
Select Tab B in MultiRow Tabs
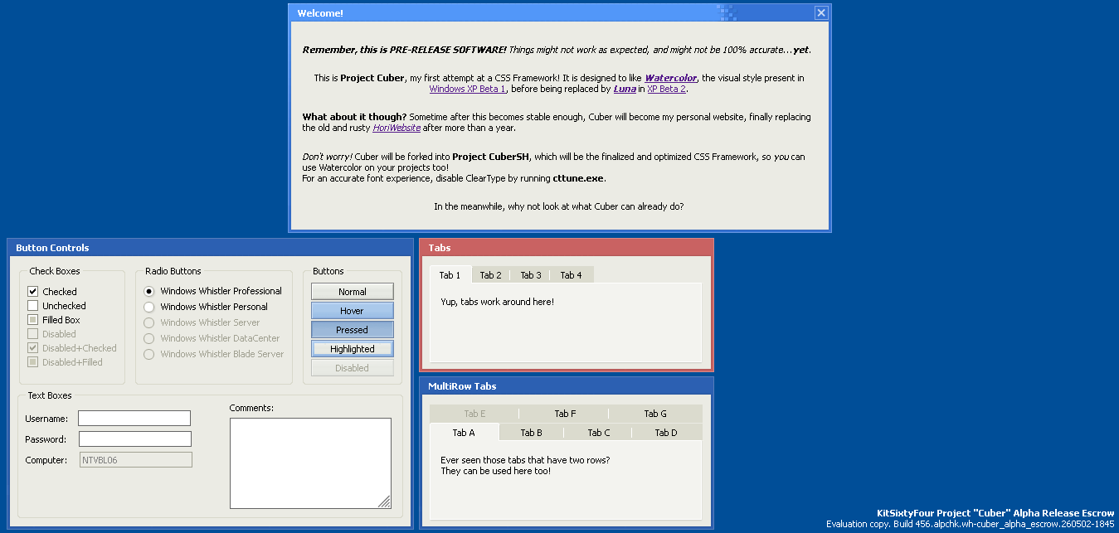click(x=532, y=433)
